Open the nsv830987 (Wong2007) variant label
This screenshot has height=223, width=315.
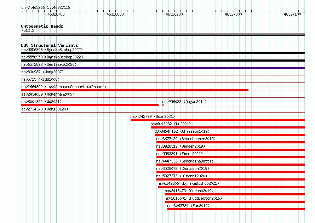pyautogui.click(x=42, y=72)
